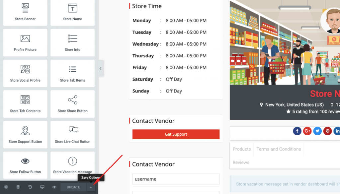This screenshot has width=340, height=194.
Task: Select the Store Support Button widget
Action: [x=25, y=135]
